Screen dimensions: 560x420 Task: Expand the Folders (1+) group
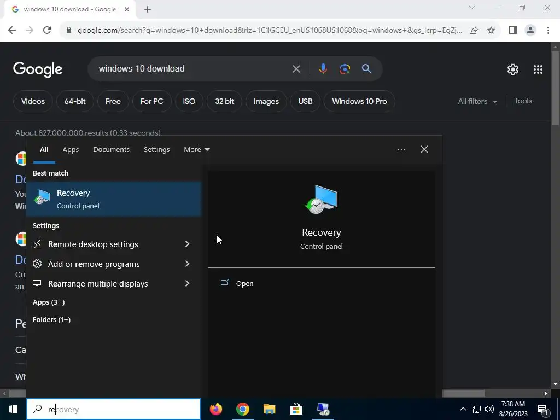(x=51, y=319)
